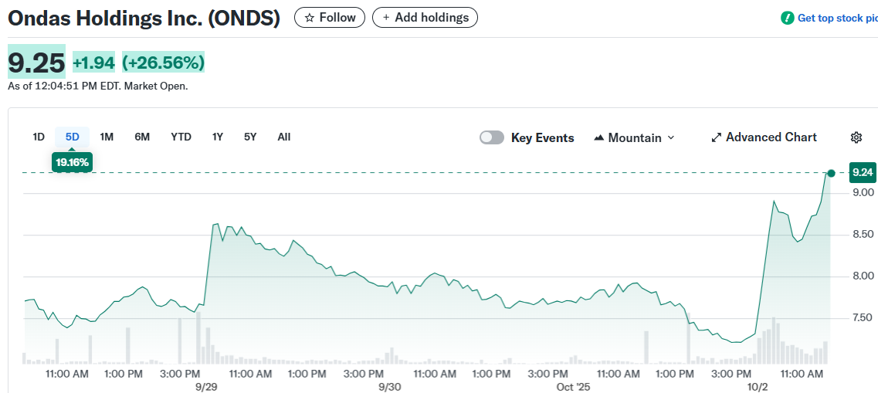The height and width of the screenshot is (393, 878).
Task: Switch to 1M time range
Action: tap(107, 137)
